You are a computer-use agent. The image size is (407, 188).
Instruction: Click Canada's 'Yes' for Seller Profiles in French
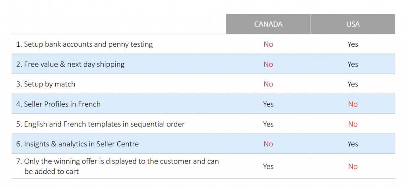coord(268,104)
